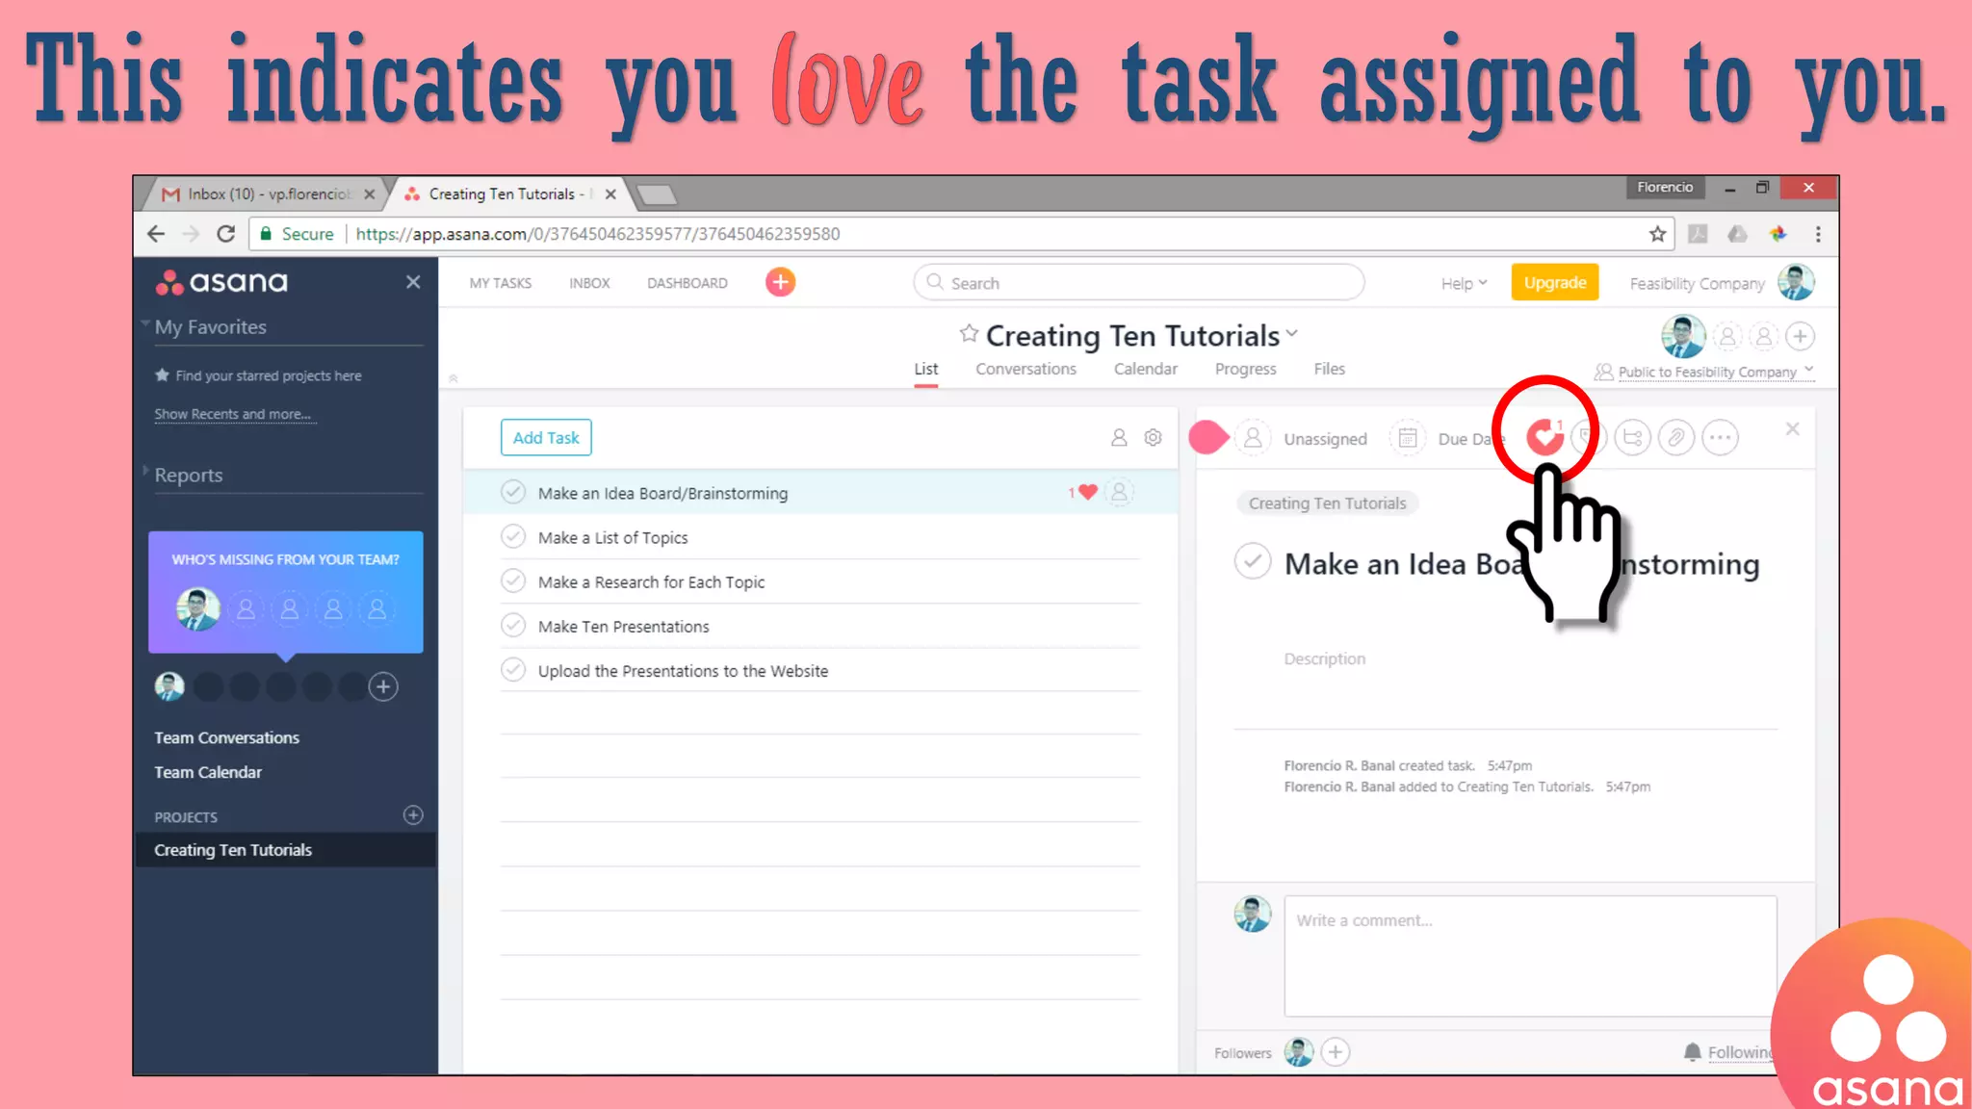Click the Asana logo in sidebar
1972x1109 pixels.
(x=221, y=282)
